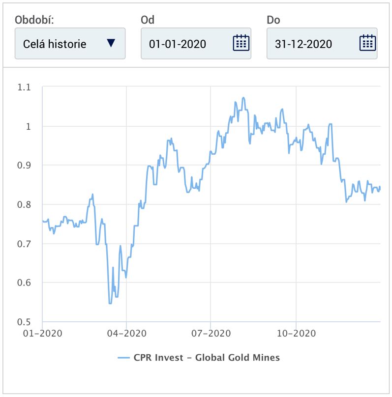Click the blue legend line swatch
Viewport: 392px width, 397px height.
tap(123, 358)
